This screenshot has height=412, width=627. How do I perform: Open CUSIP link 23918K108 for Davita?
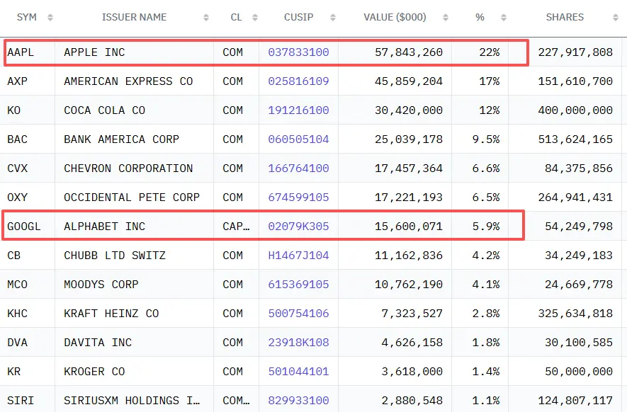pos(298,343)
